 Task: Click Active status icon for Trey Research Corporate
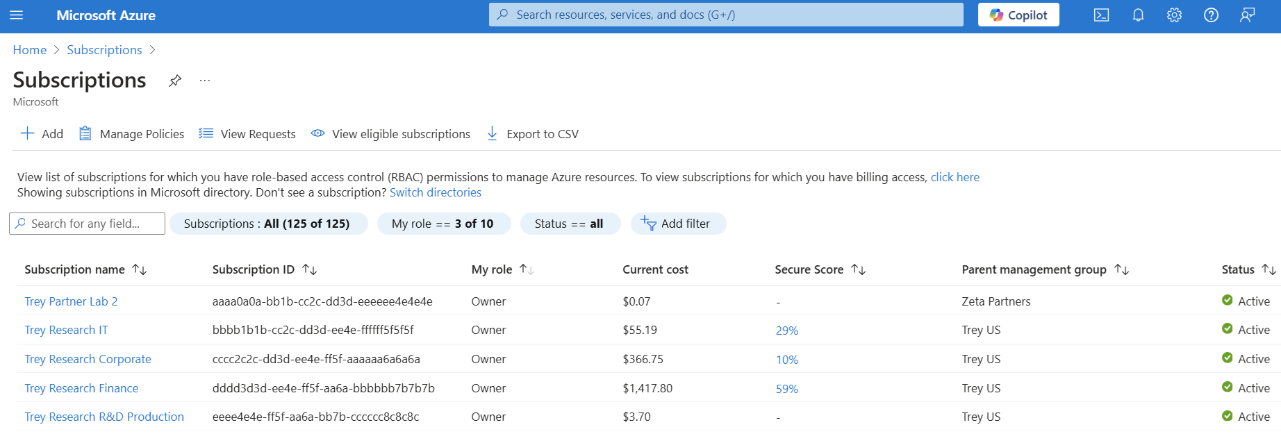tap(1228, 358)
